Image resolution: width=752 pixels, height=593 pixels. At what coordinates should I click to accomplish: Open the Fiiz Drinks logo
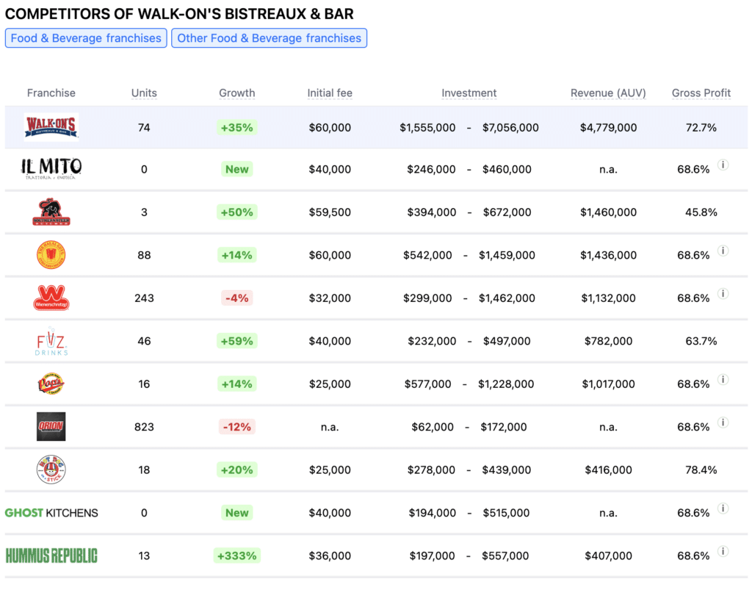point(51,341)
